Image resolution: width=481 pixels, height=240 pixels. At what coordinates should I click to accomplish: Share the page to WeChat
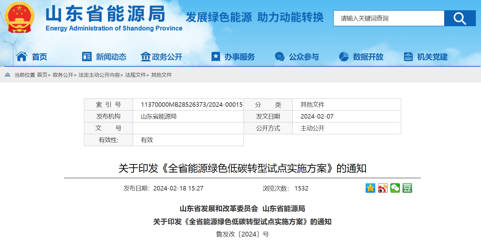395,188
